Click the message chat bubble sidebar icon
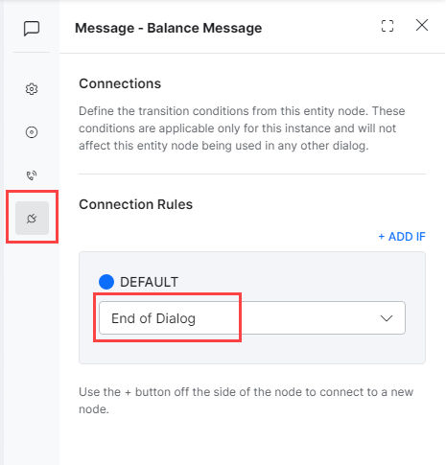This screenshot has width=446, height=465. [32, 29]
